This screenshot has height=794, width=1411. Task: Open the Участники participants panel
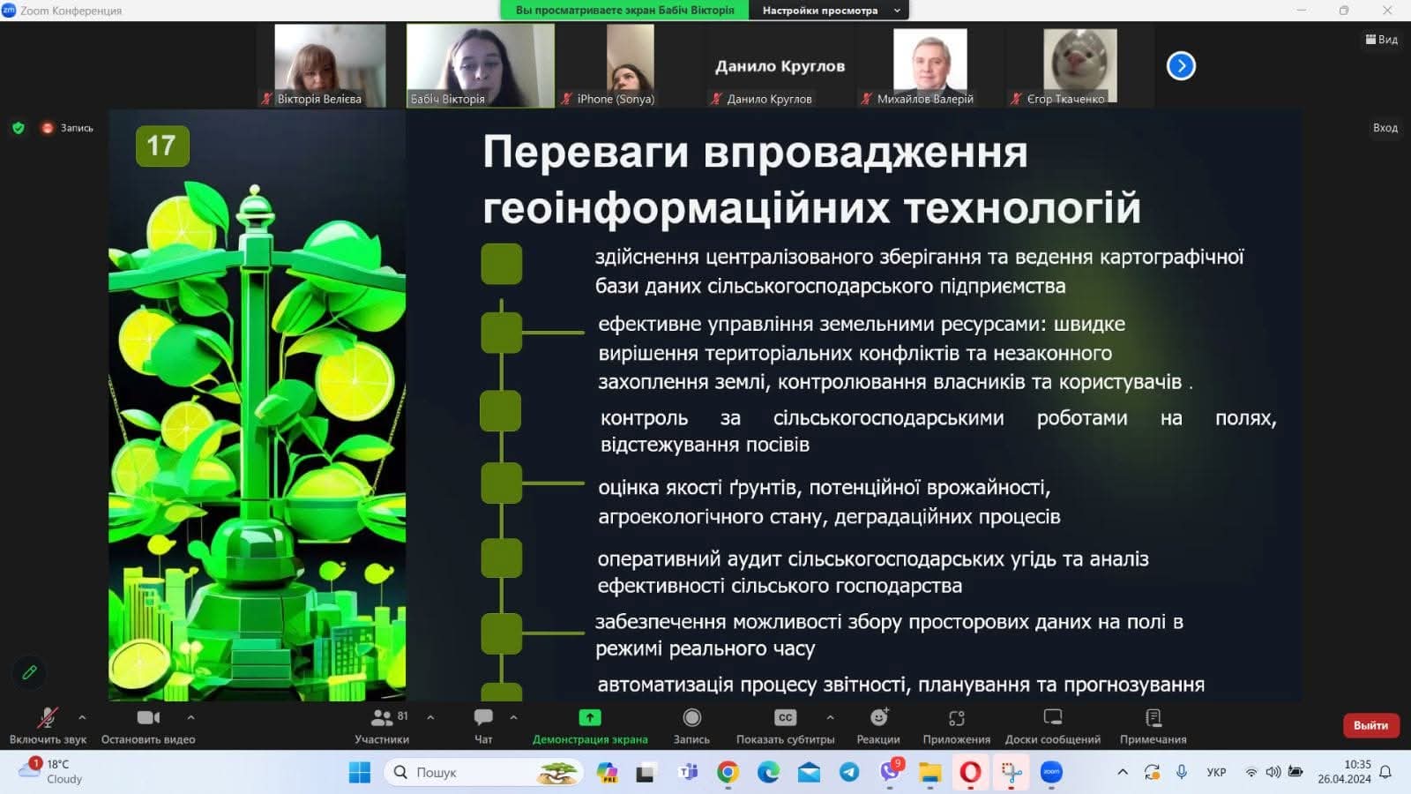point(382,725)
